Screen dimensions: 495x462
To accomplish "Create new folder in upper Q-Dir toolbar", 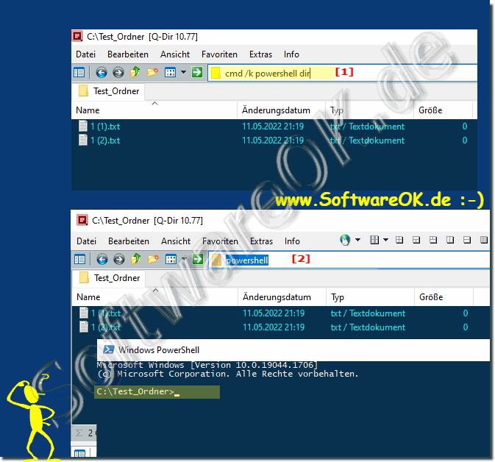I will 152,72.
